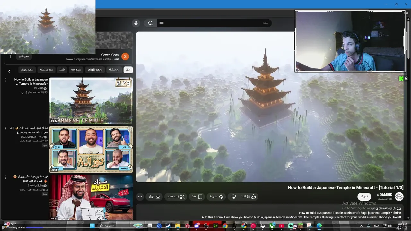411x231 pixels.
Task: Click the voice search microphone icon
Action: [136, 23]
